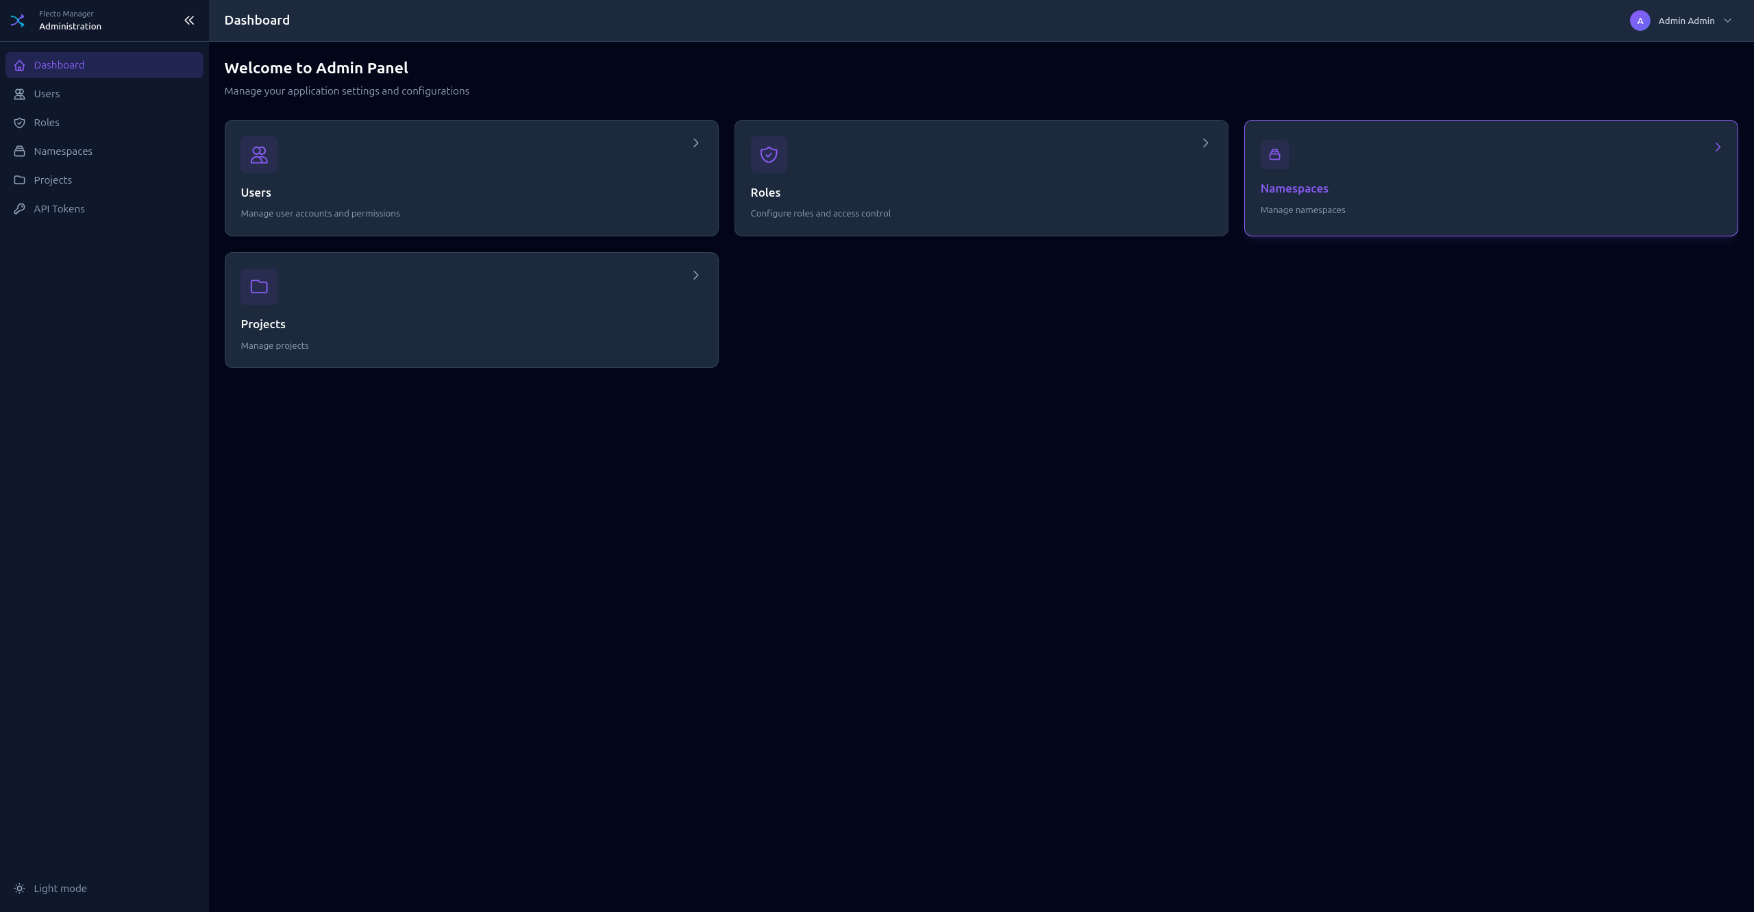Click the Admin avatar circle
Screen dimensions: 1754x912
coord(1640,21)
